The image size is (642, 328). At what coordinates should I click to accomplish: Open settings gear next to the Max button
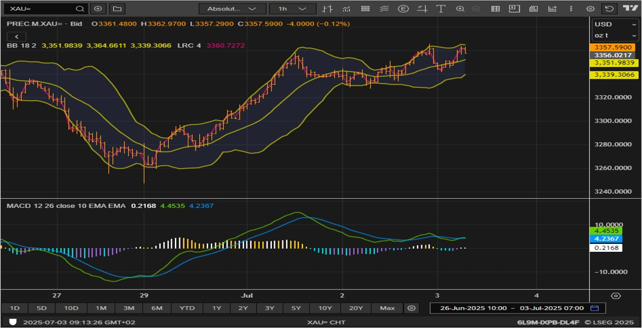[412, 308]
